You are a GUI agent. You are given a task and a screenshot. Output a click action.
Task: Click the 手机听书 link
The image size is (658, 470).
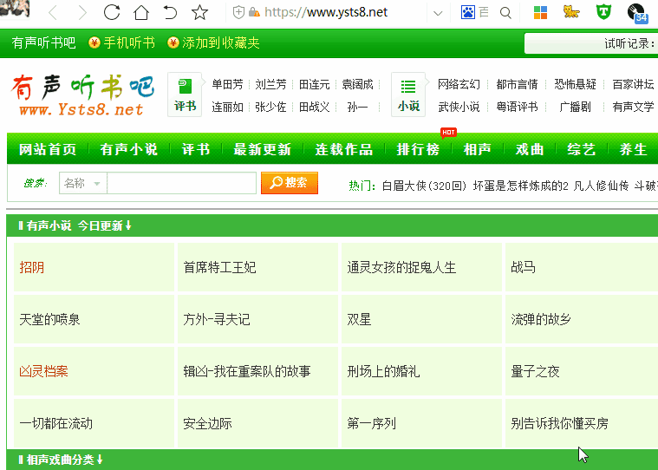tap(122, 42)
